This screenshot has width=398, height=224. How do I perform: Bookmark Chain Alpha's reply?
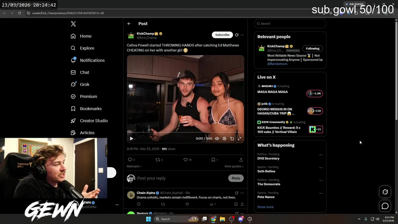point(236,204)
